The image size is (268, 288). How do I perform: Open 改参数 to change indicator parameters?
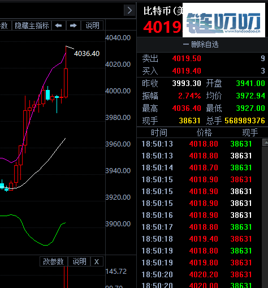click(x=54, y=261)
